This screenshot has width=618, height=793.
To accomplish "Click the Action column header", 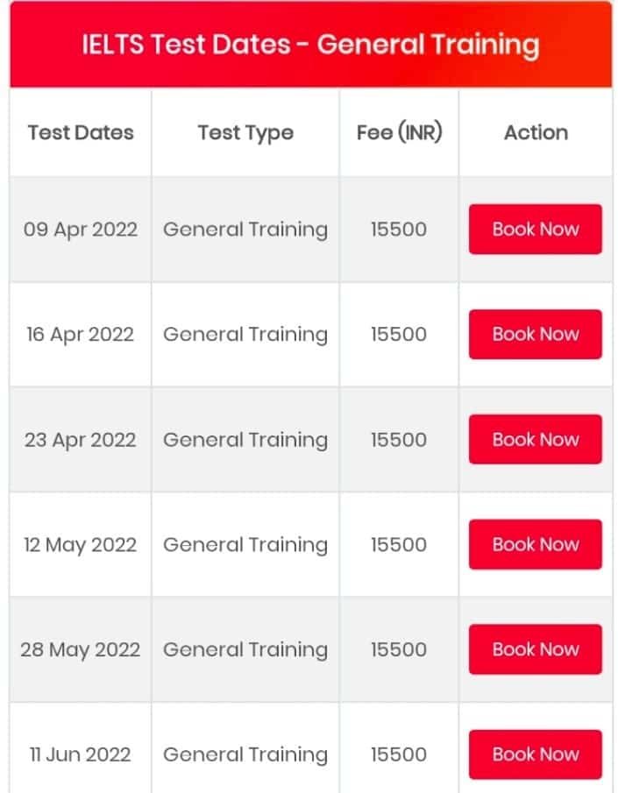I will (x=536, y=132).
